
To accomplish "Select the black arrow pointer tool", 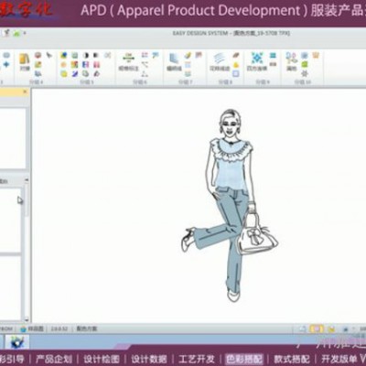I will (x=49, y=56).
